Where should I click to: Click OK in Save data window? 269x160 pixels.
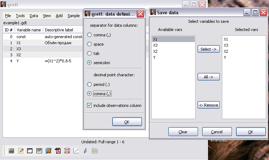[x=251, y=132]
